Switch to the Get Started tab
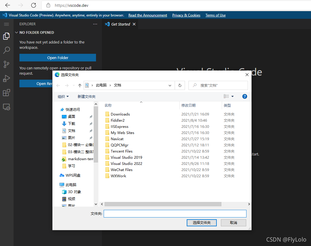This screenshot has height=246, width=311. (120, 24)
